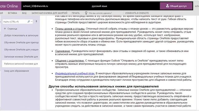Open ЗАПИСНАЯ КНИЖКА ДЛЯ ЗАНЯТИЙ tab
Viewport: 199px width, 111px height.
[49, 13]
